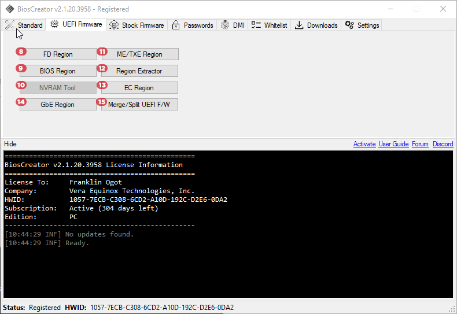The width and height of the screenshot is (457, 314).
Task: Open the Discord link
Action: point(443,144)
